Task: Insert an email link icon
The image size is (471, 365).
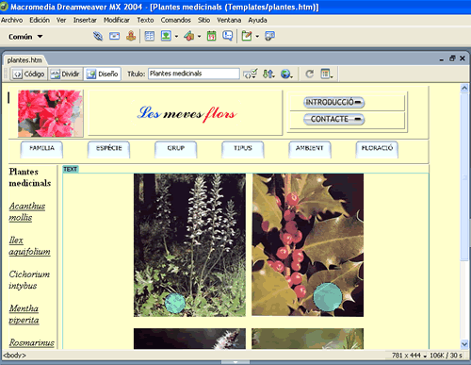Action: point(114,36)
